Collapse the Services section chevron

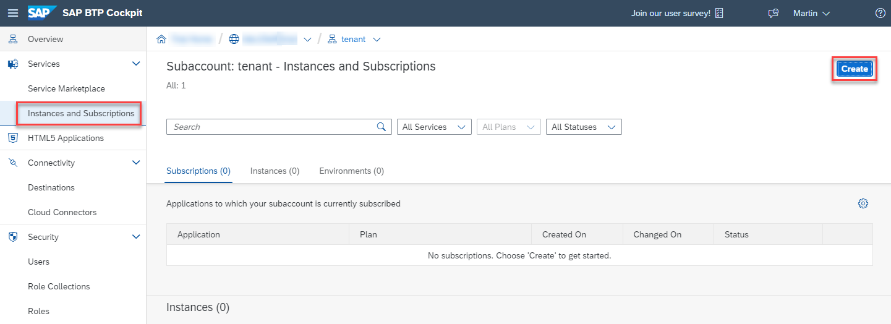[x=137, y=64]
